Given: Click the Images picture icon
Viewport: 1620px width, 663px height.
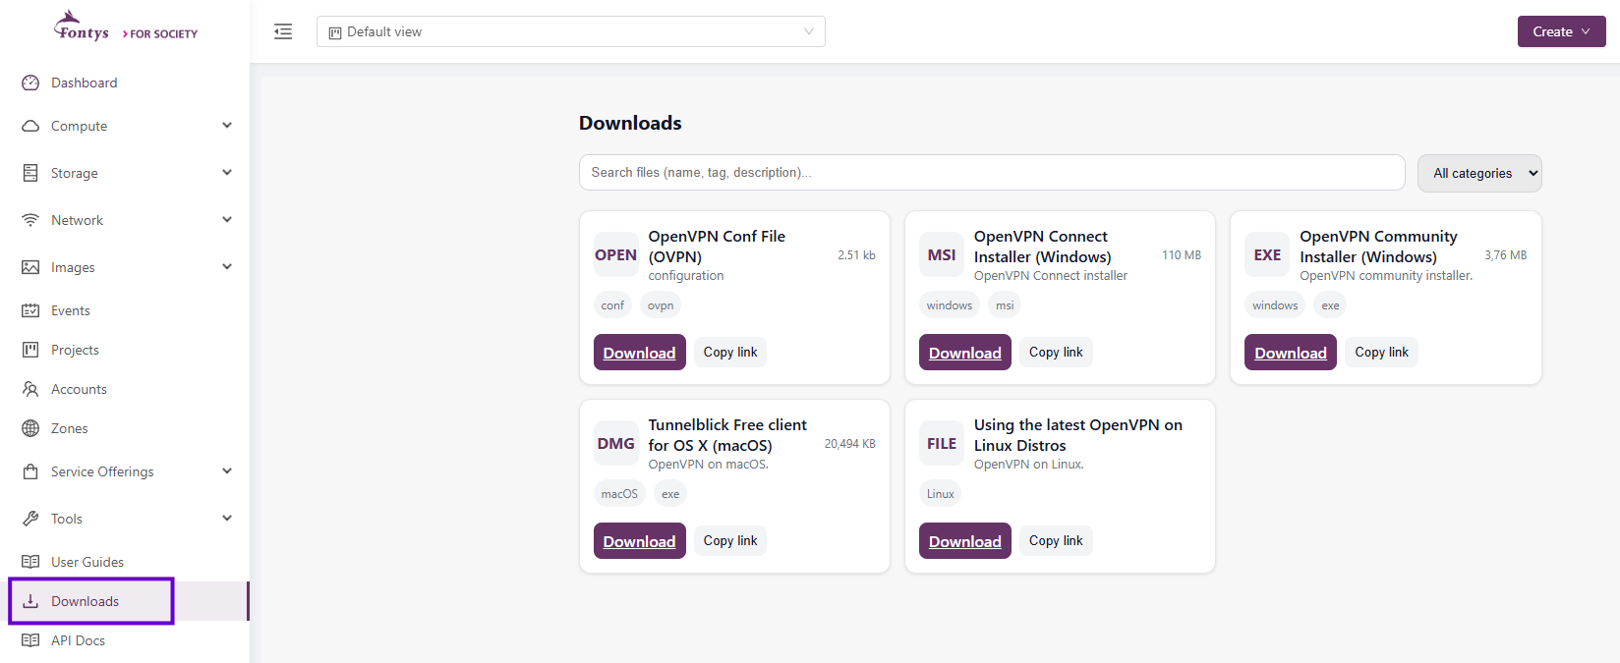Looking at the screenshot, I should pos(30,267).
